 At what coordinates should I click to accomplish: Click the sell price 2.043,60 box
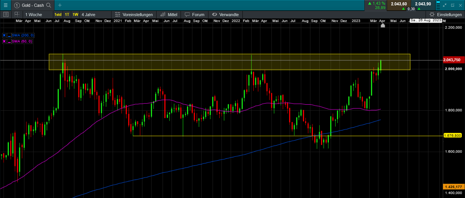(x=399, y=4)
